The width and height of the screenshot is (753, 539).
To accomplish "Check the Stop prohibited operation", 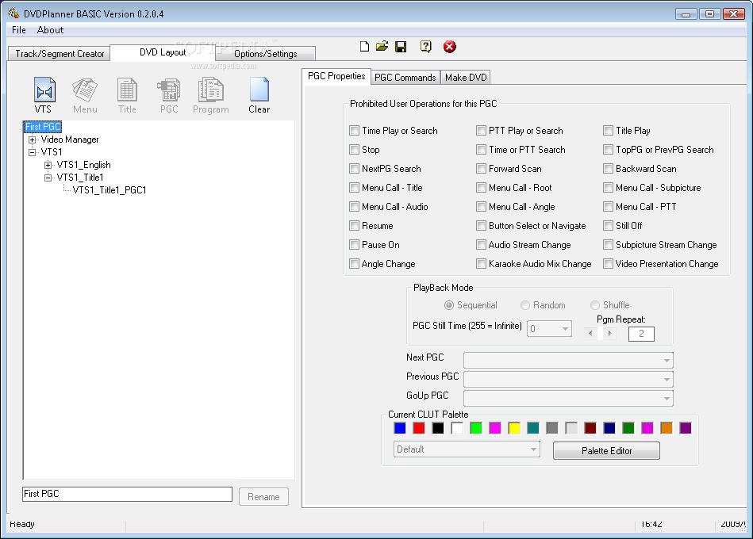I will [355, 150].
